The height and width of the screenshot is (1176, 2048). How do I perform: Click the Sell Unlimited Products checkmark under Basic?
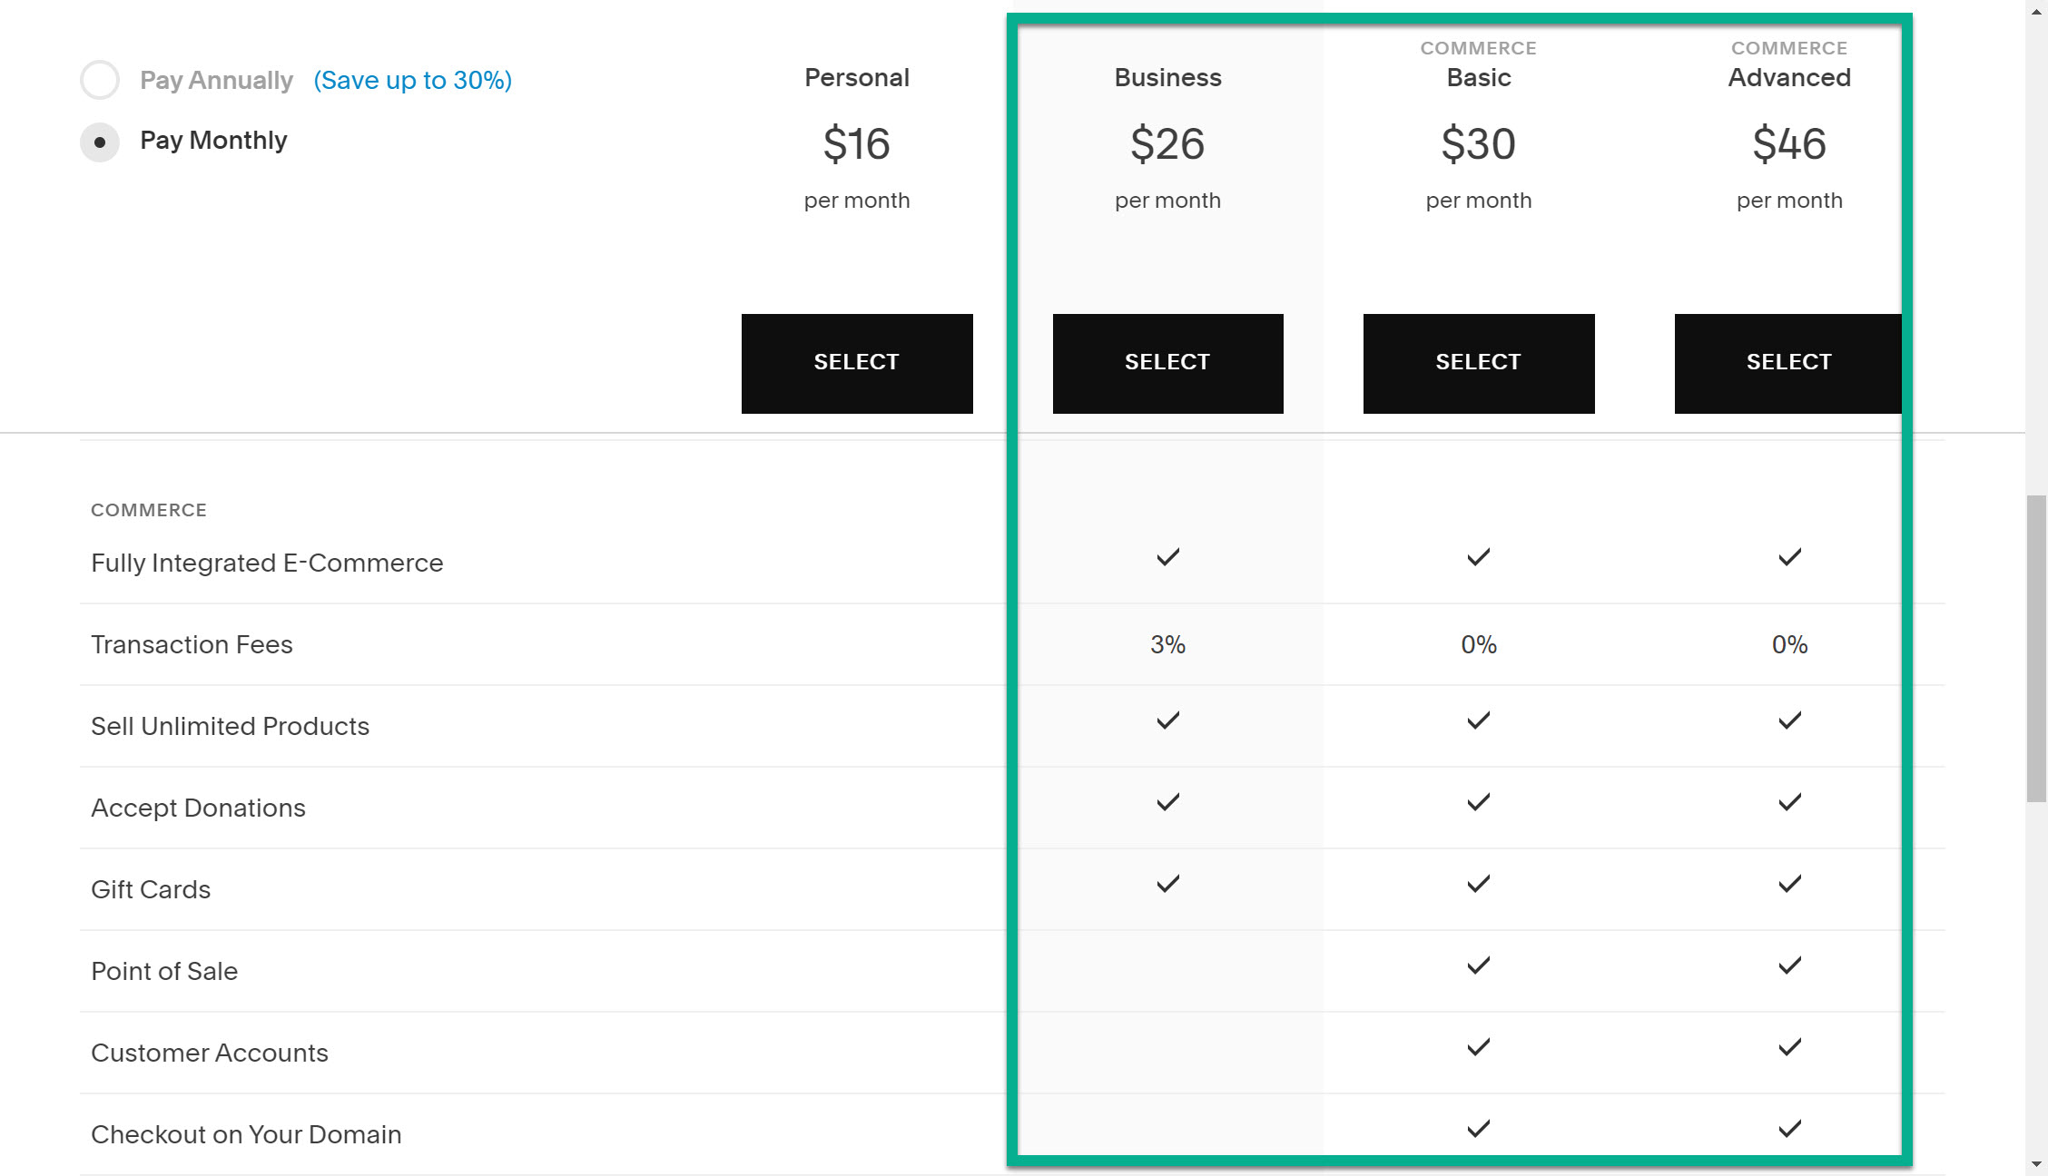pos(1478,720)
